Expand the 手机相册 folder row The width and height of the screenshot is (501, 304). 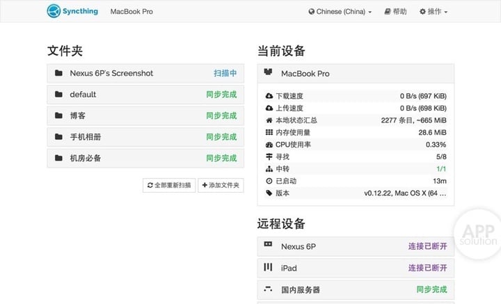[x=145, y=137]
